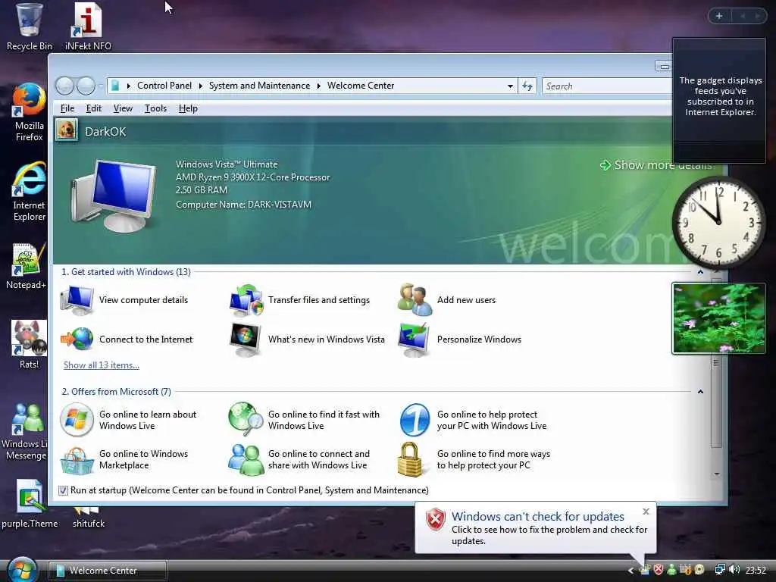Image resolution: width=776 pixels, height=582 pixels.
Task: Click the Feed Headlines gadget text
Action: tap(720, 96)
